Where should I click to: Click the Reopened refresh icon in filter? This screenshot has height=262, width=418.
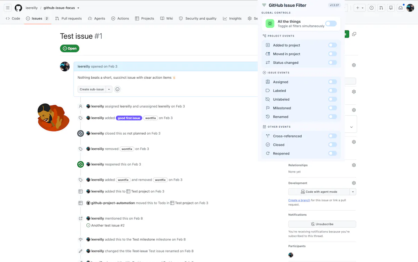[268, 153]
